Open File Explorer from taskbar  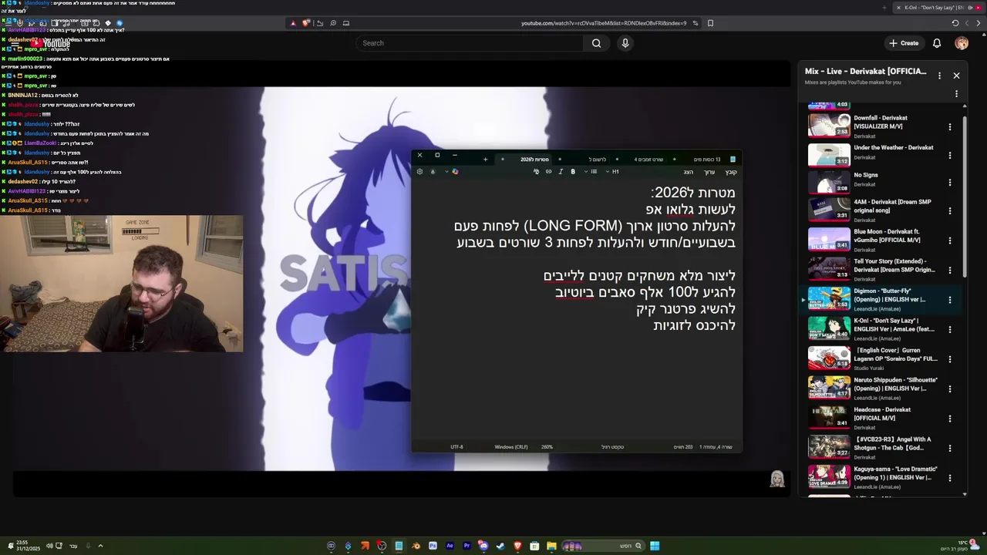point(551,546)
